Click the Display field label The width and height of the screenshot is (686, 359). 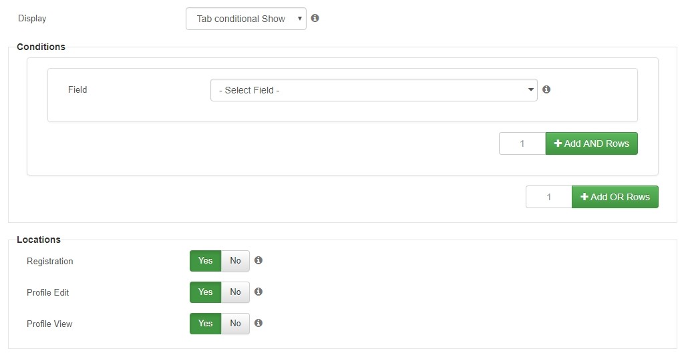(x=32, y=19)
